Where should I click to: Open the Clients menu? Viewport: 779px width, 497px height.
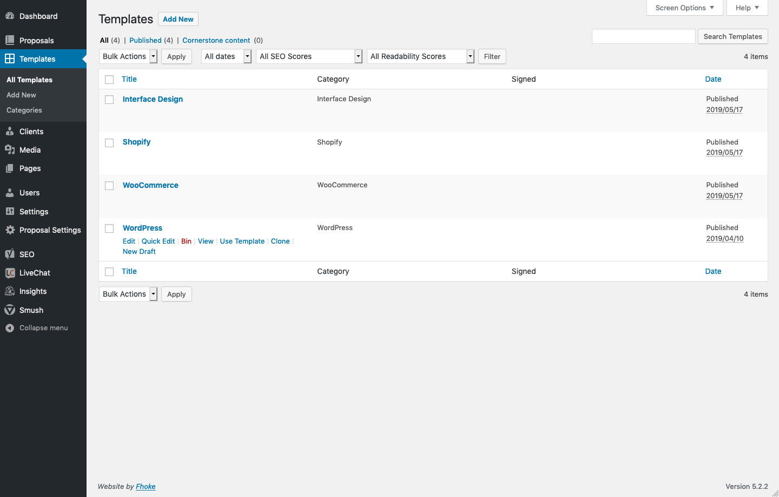43,132
